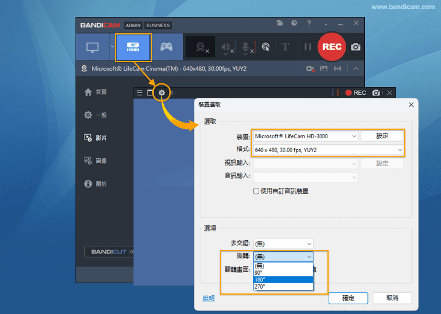Click small REC button in preview window
441x314 pixels.
356,93
